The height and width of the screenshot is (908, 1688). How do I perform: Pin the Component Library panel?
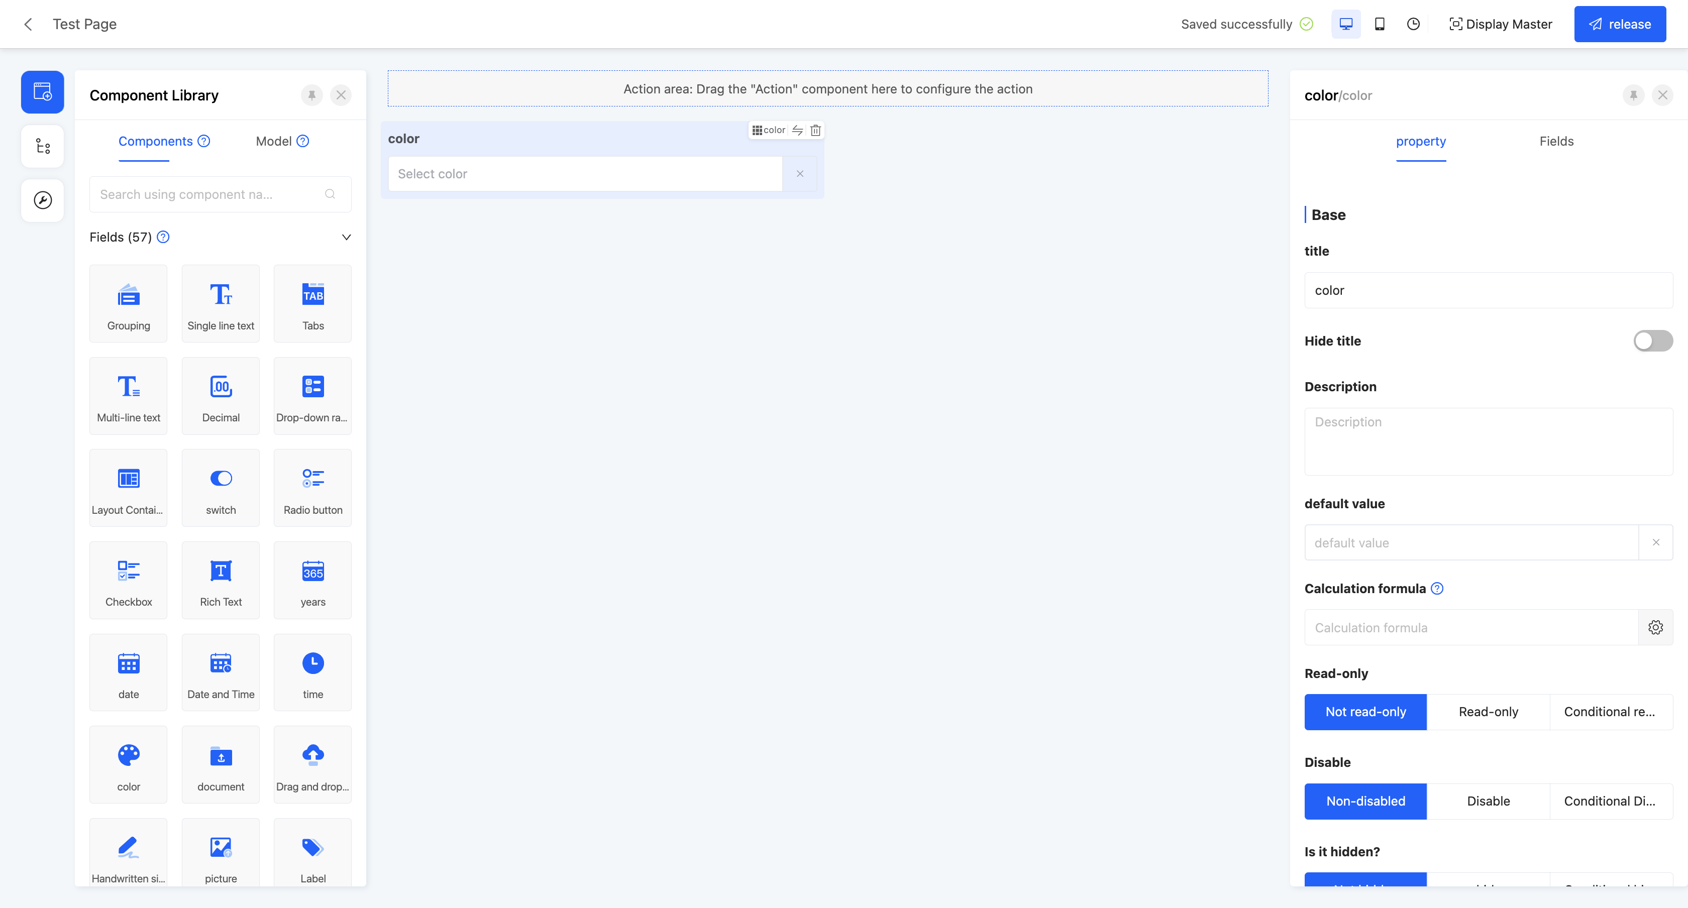click(312, 95)
